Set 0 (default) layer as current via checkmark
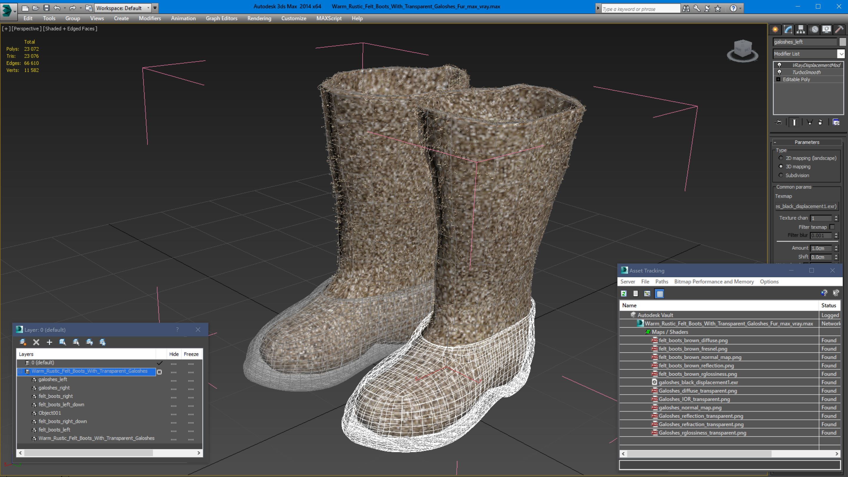 [160, 363]
